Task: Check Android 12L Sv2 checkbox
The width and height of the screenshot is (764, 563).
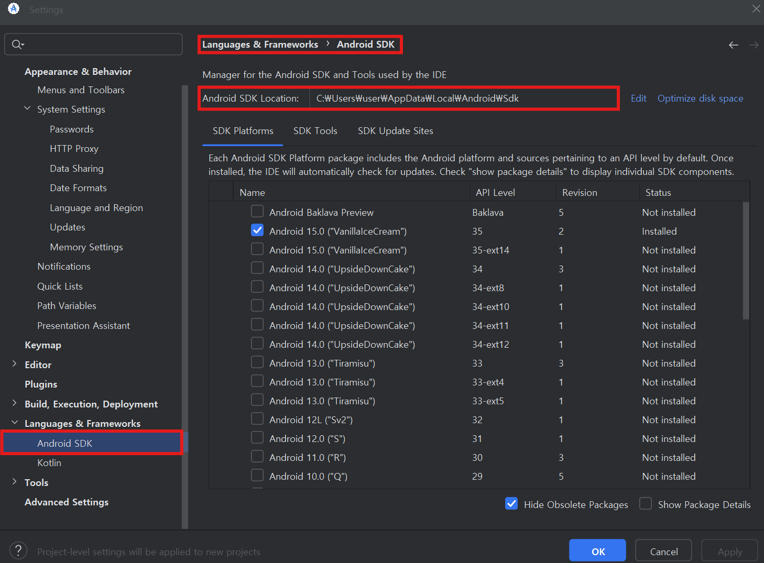Action: pyautogui.click(x=257, y=418)
